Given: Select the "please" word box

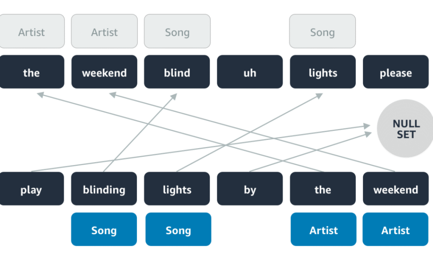Looking at the screenshot, I should click(396, 72).
